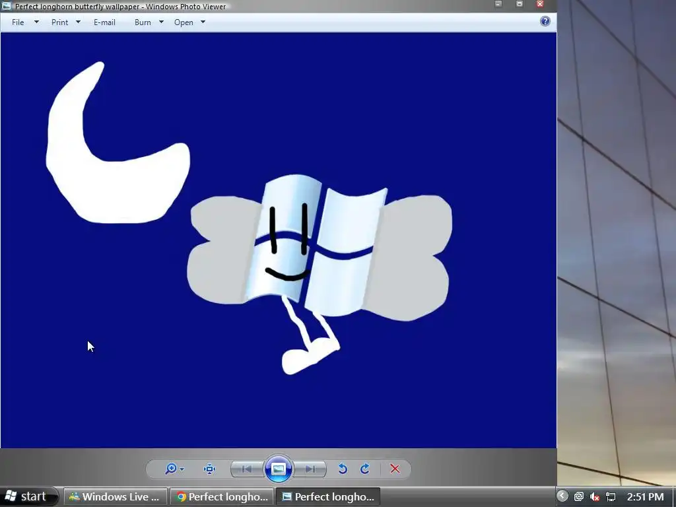Image resolution: width=676 pixels, height=507 pixels.
Task: Go to the previous picture
Action: click(x=247, y=469)
